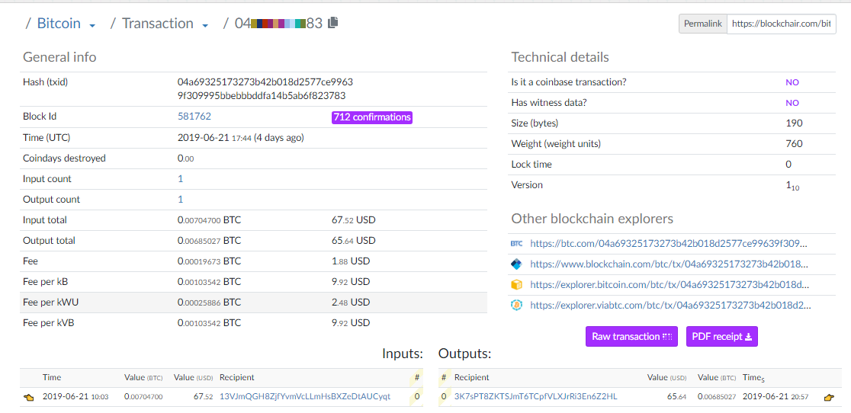Click the Outputs Time column header
Screen dimensions: 851x413
pyautogui.click(x=753, y=378)
